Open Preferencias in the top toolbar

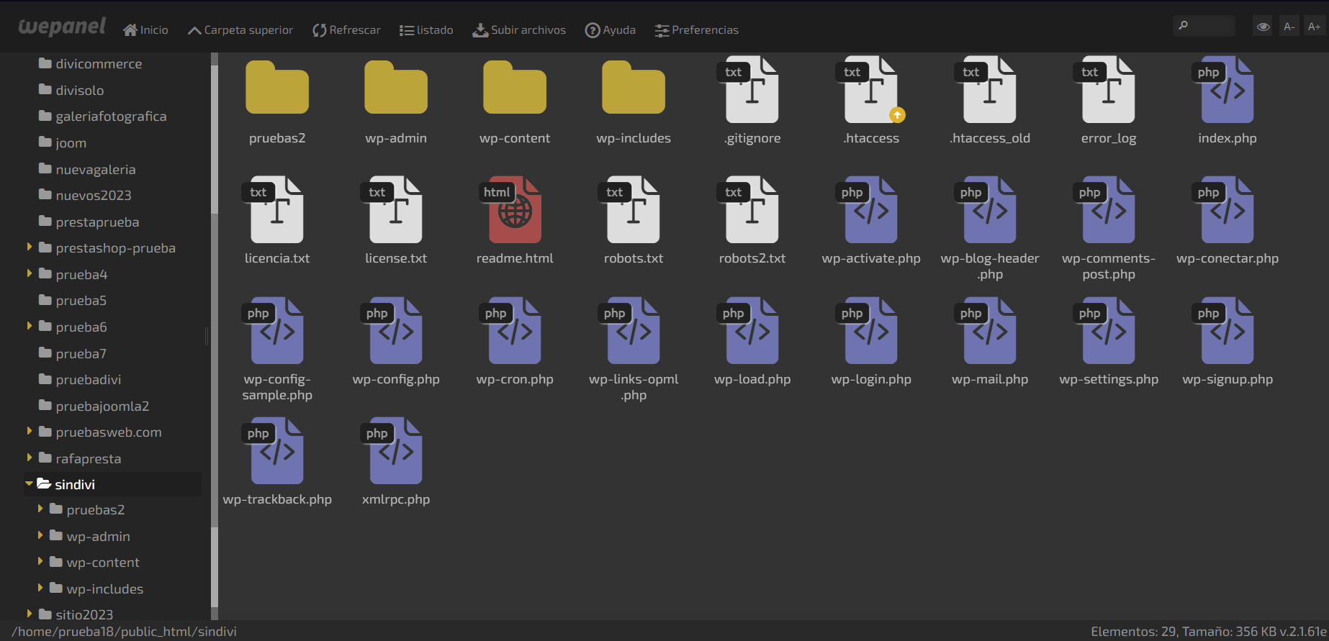tap(696, 30)
